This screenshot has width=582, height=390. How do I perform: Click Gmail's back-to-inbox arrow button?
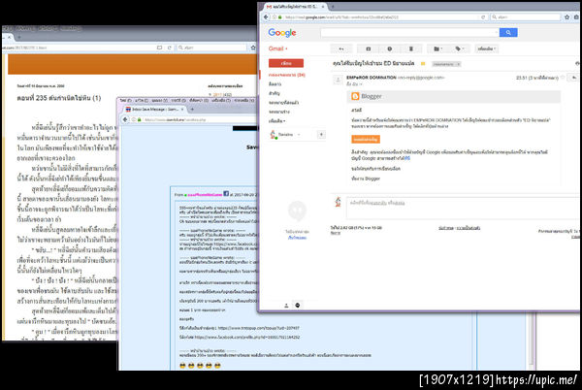(x=340, y=49)
